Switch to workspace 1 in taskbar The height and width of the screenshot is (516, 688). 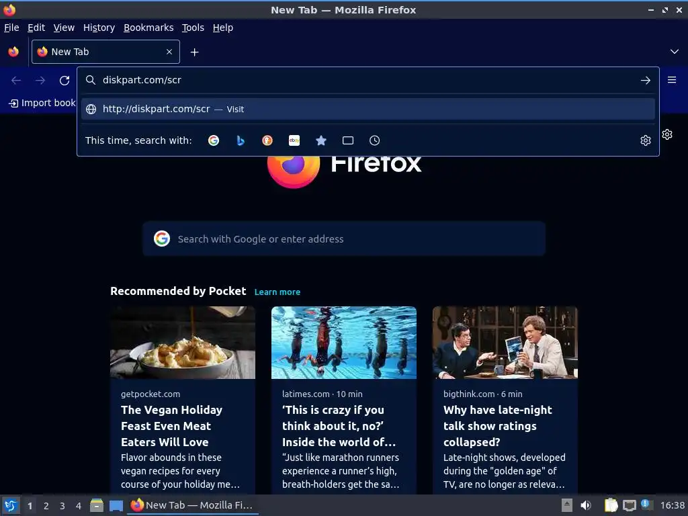(30, 506)
